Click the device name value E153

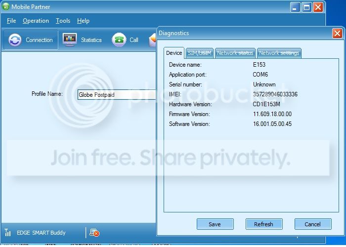259,65
